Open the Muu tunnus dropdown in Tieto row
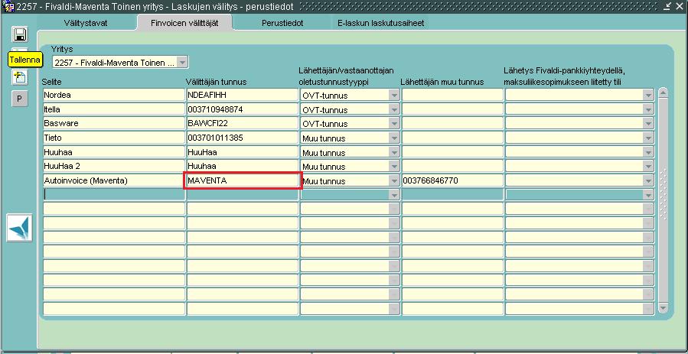 click(394, 138)
